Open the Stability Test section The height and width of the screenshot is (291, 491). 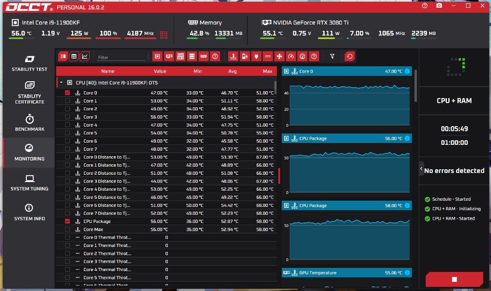click(30, 64)
